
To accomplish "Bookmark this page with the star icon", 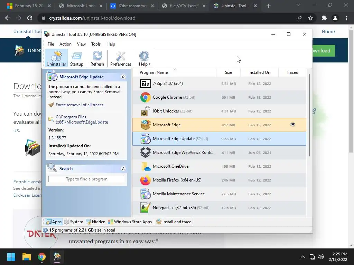I will [x=310, y=18].
